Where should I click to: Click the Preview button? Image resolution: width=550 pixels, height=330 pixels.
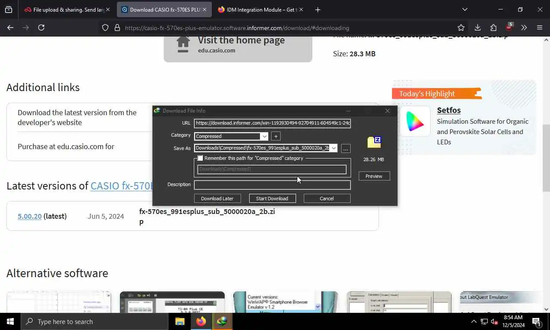point(374,176)
